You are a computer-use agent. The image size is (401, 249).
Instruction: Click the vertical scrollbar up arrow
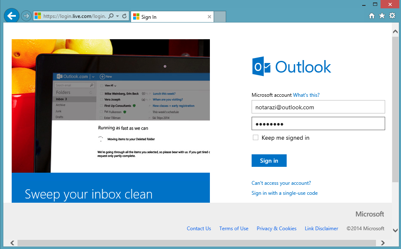[395, 31]
